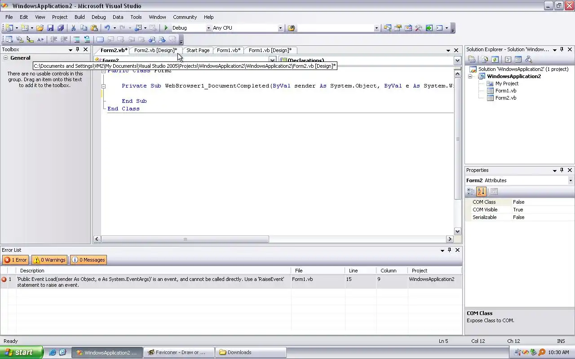Click the Windows start button
This screenshot has height=359, width=575.
click(22, 352)
